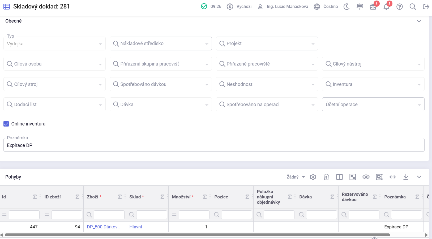Open DP_500 Dárkov... goods link
The width and height of the screenshot is (432, 239).
(104, 227)
